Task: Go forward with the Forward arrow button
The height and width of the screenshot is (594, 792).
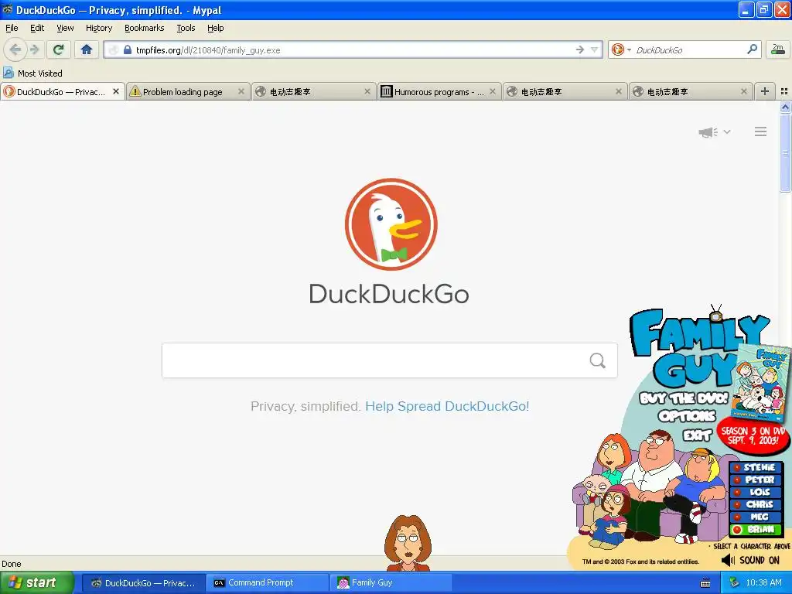Action: click(x=34, y=49)
